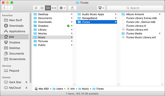
Task: Select iTunes Library Extras.itdb file
Action: pyautogui.click(x=141, y=18)
